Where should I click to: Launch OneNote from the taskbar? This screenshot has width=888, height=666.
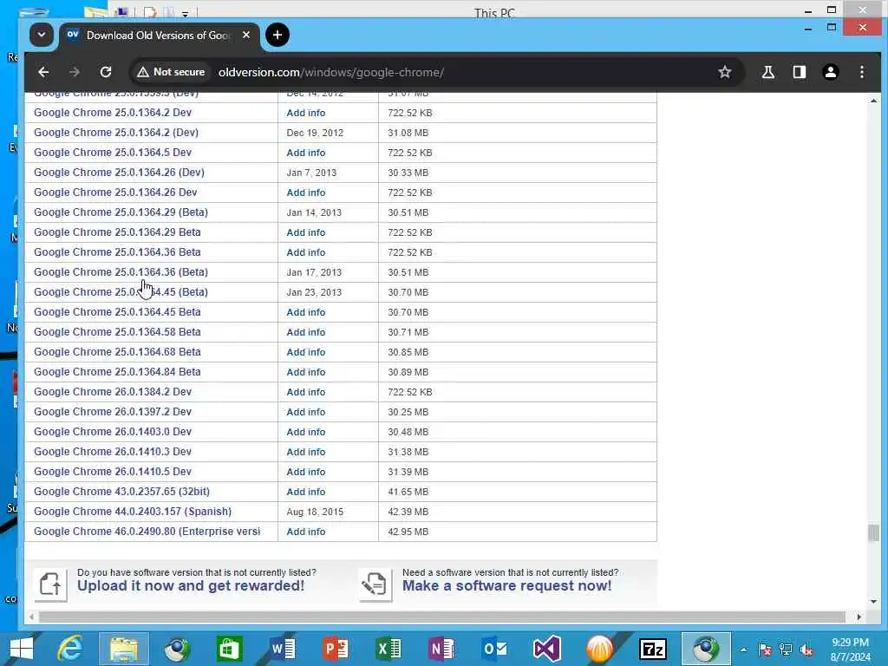pos(441,649)
